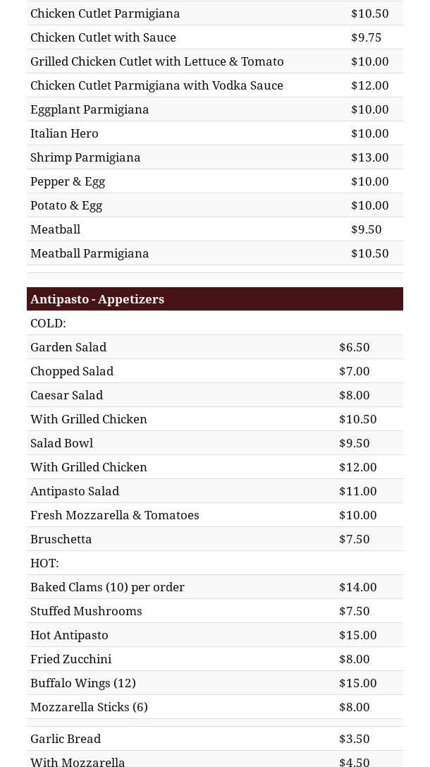
Task: Select the Garlic Bread item
Action: 66,739
